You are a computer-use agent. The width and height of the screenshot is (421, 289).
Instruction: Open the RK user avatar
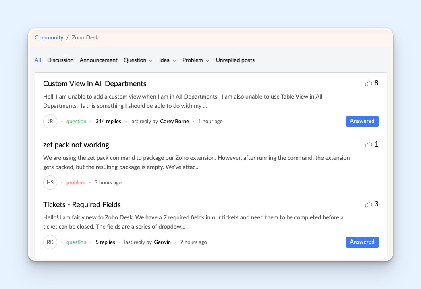pyautogui.click(x=50, y=242)
